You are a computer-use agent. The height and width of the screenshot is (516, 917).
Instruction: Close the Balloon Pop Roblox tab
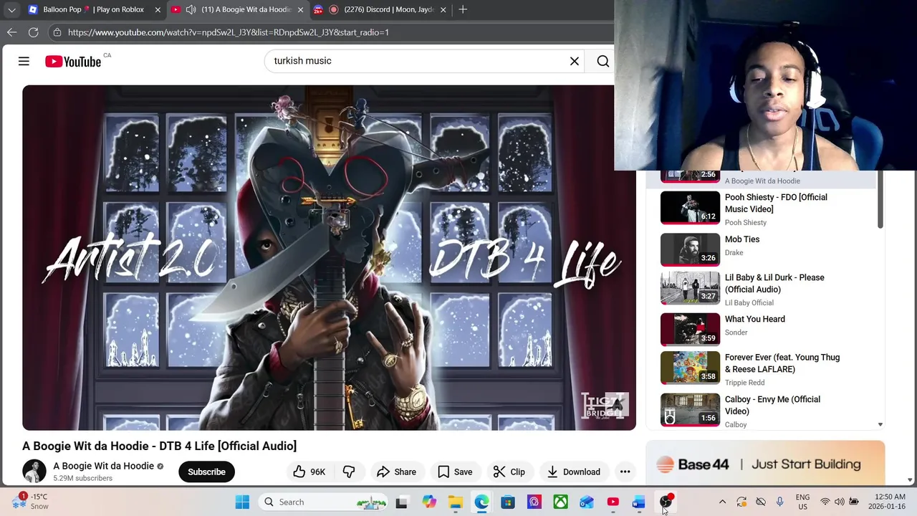[x=158, y=10]
